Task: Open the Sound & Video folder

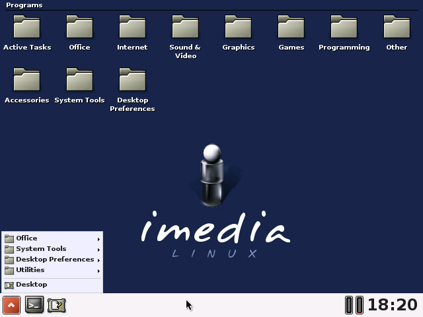Action: pyautogui.click(x=185, y=28)
